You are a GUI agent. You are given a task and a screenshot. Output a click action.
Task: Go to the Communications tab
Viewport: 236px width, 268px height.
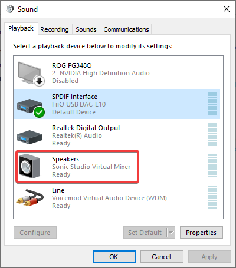(126, 29)
